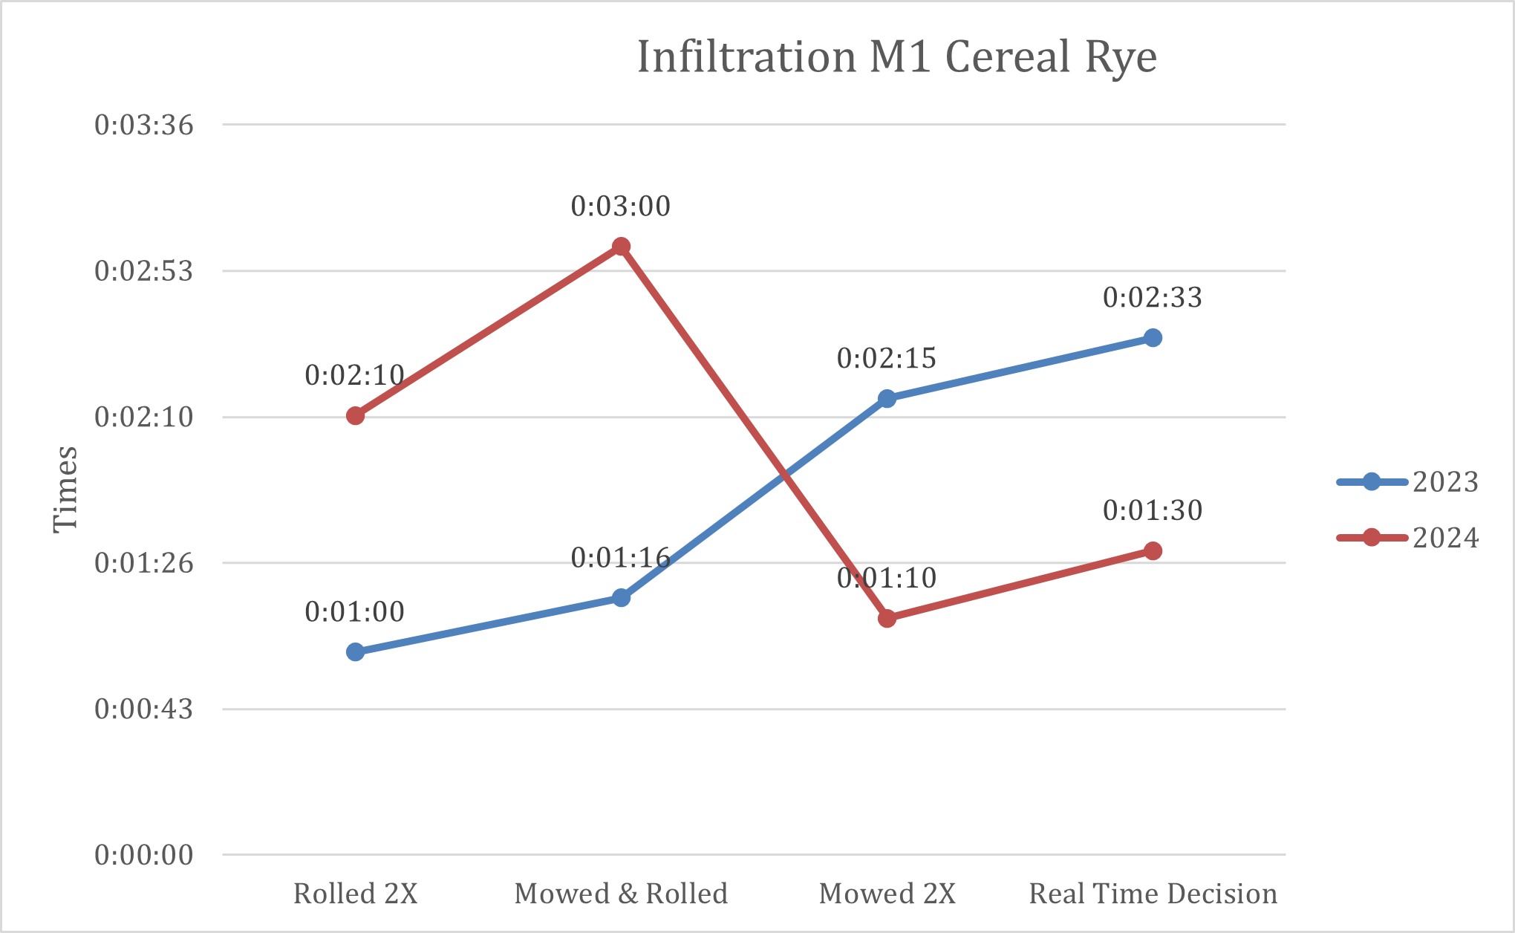Viewport: 1515px width, 933px height.
Task: Click the 0:01:00 data label
Action: click(354, 612)
